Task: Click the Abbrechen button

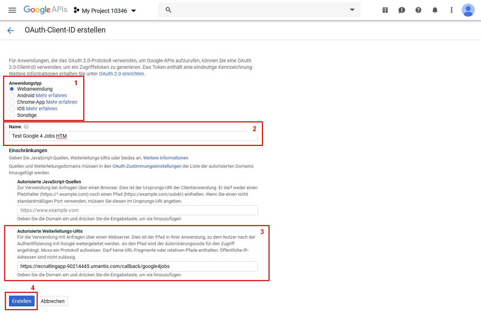Action: (53, 301)
